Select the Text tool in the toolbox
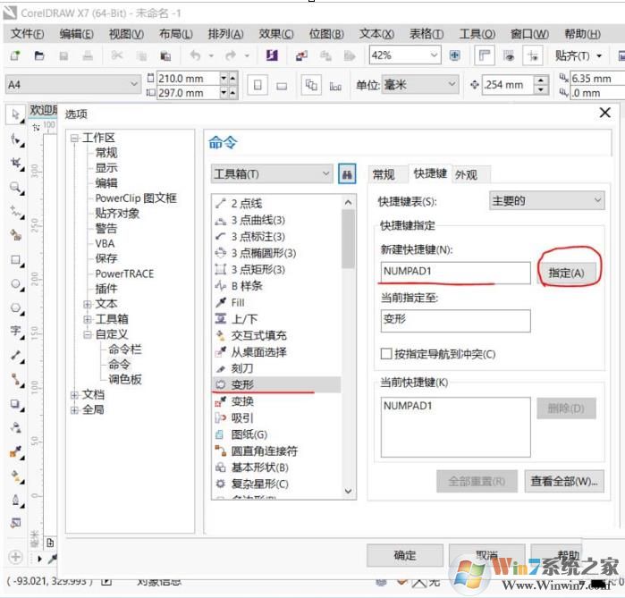 tap(15, 332)
